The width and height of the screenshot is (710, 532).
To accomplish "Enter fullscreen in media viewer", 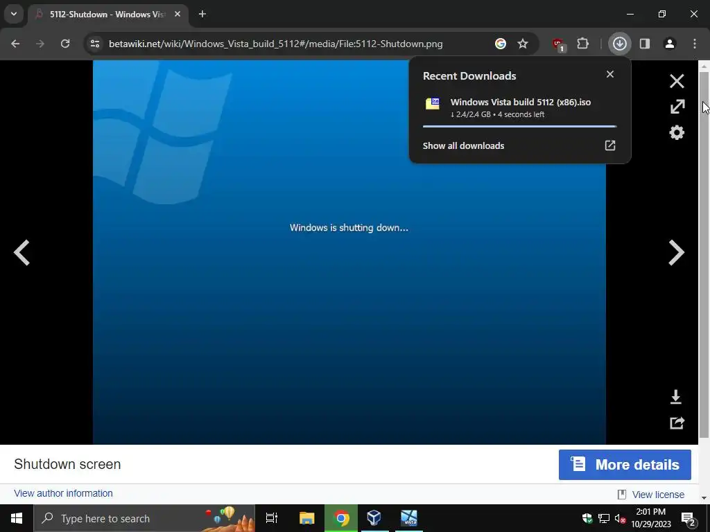I will point(677,107).
